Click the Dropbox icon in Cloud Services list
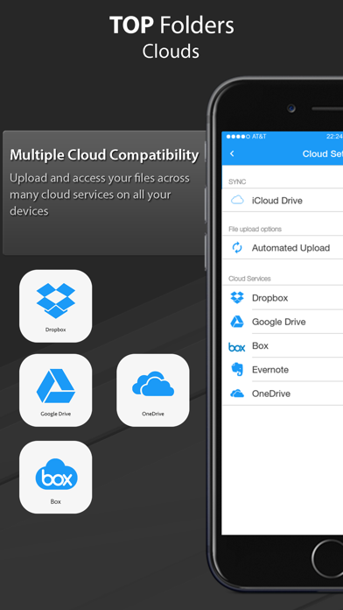 [237, 298]
